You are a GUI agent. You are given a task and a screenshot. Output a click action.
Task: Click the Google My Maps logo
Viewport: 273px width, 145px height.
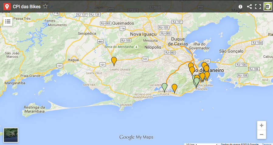pos(136,137)
